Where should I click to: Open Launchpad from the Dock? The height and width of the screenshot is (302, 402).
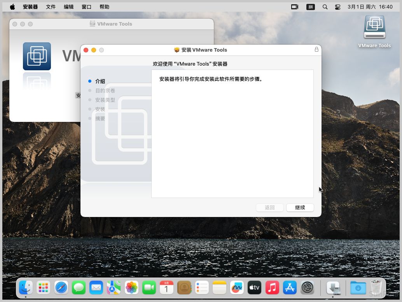pos(44,288)
